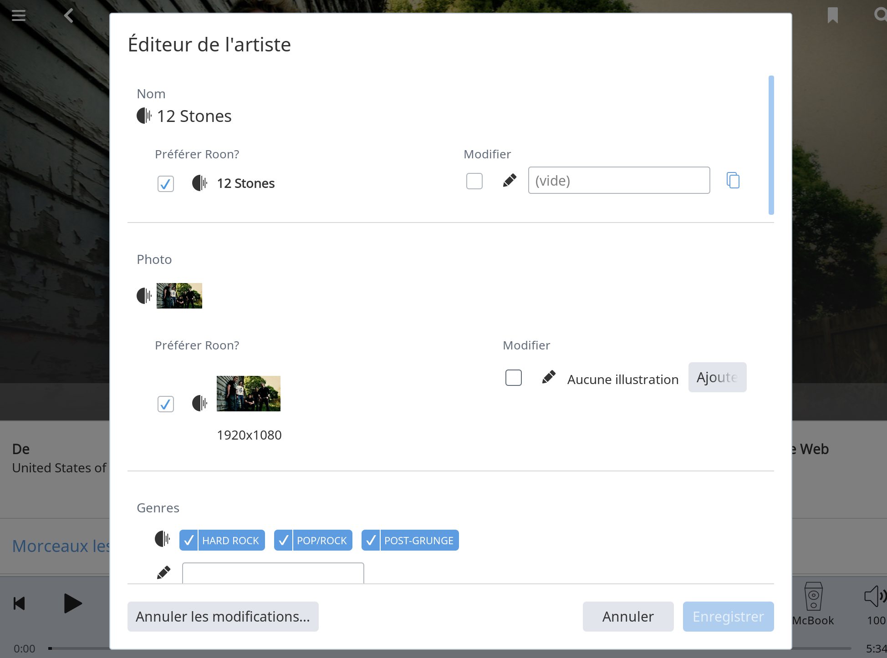Uncheck Préférer Roon for the 12 Stones name
The image size is (887, 658).
point(166,184)
